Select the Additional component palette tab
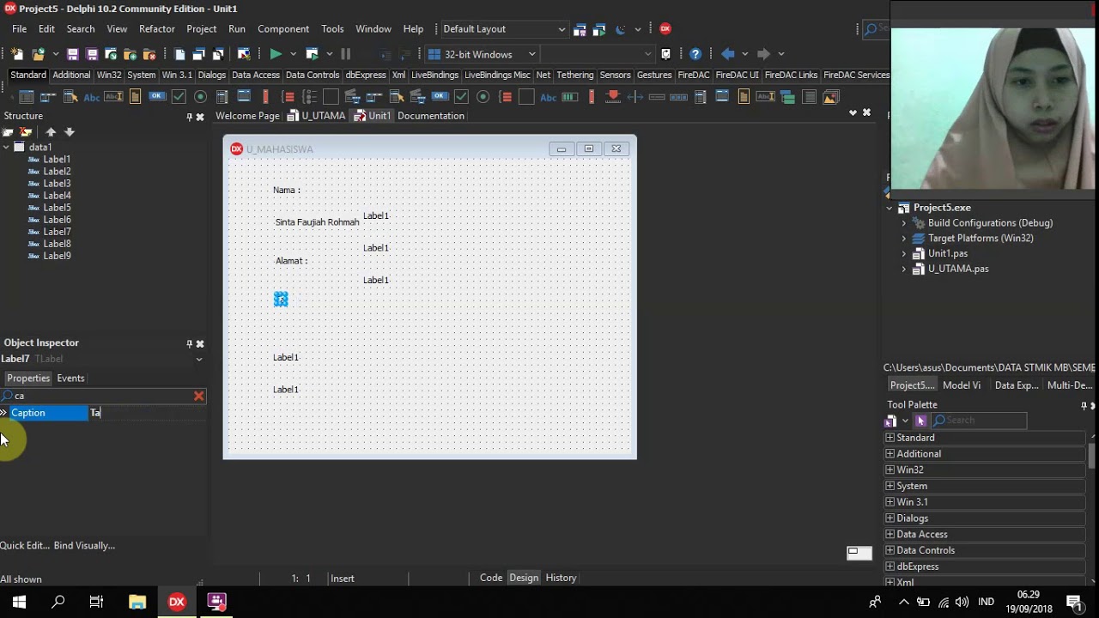Screen dimensions: 1099x618 pos(71,75)
